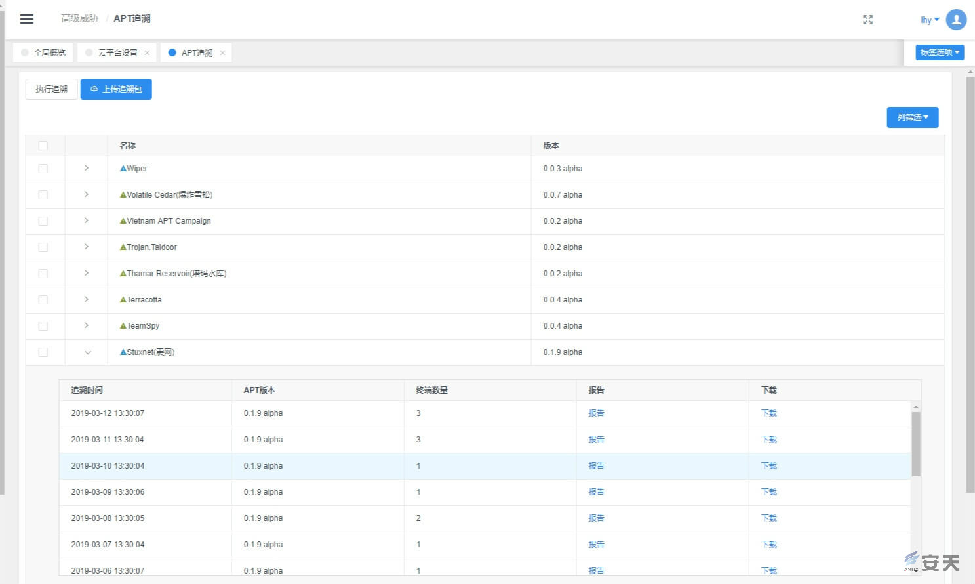Click the triangle icon beside Stuxnet
The height and width of the screenshot is (584, 975).
click(123, 352)
